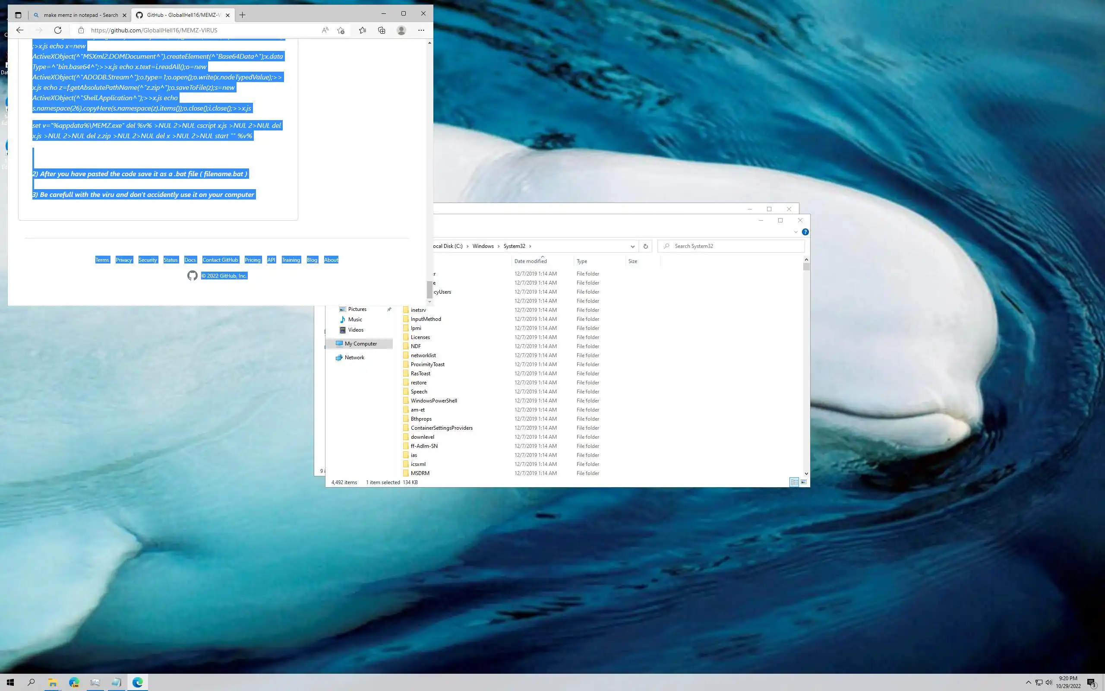The height and width of the screenshot is (691, 1105).
Task: Open tab actions menu icon in Edge
Action: [x=18, y=15]
